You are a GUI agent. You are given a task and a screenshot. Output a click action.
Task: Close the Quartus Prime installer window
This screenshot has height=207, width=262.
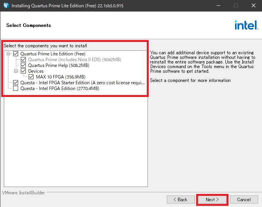click(x=253, y=6)
